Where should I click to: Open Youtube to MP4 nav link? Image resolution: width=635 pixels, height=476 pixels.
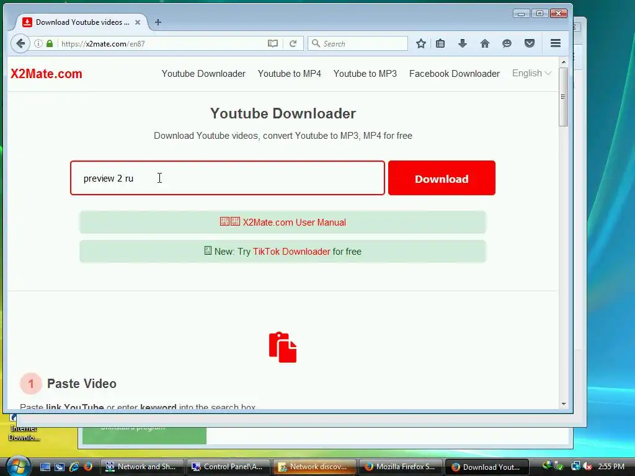tap(289, 74)
